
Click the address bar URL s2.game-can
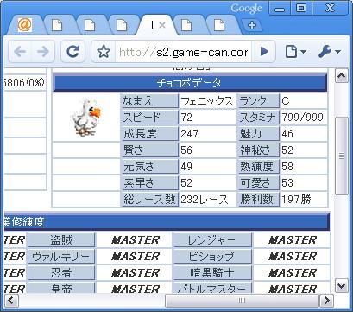tap(183, 52)
